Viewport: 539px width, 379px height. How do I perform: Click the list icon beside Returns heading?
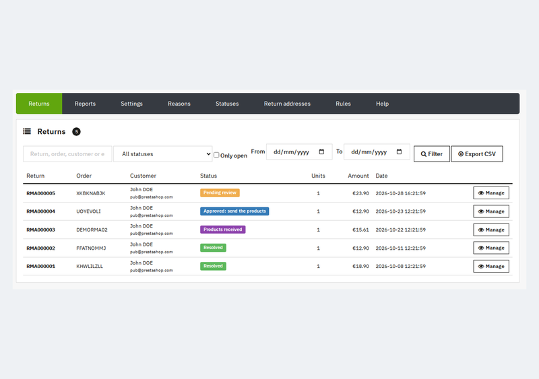click(x=27, y=131)
